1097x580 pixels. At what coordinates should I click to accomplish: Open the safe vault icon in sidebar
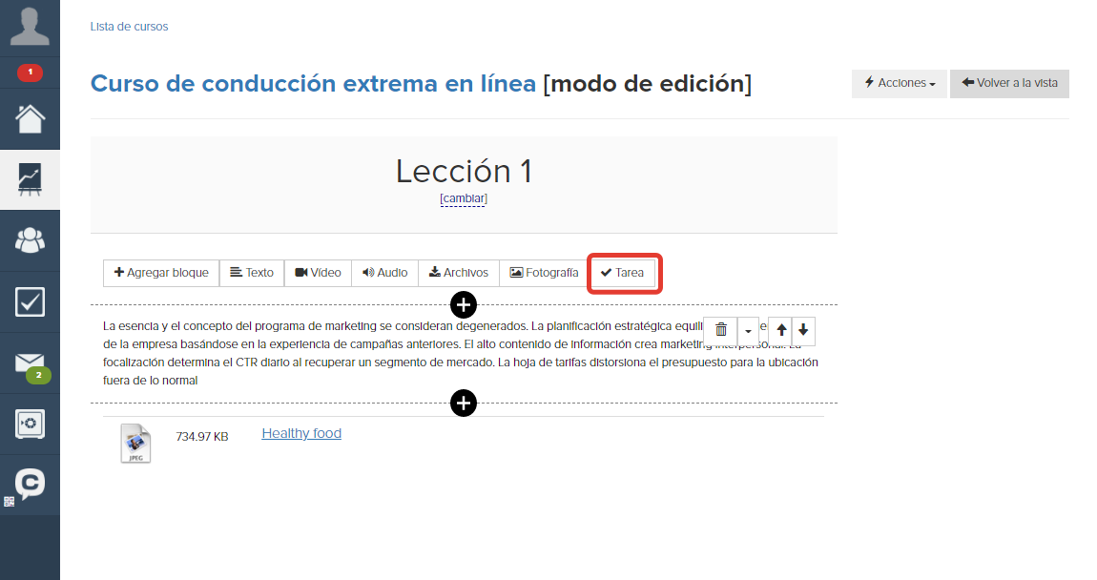(31, 424)
